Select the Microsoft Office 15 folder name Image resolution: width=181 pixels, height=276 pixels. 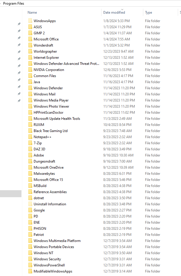click(48, 180)
